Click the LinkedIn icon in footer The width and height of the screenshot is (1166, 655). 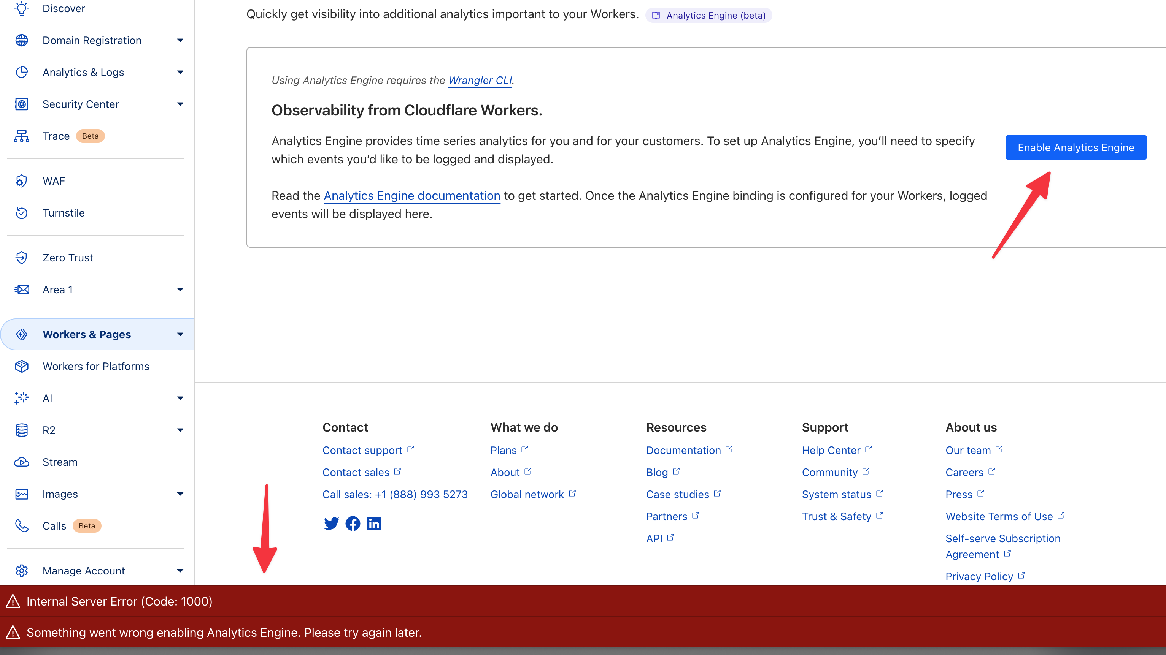374,524
